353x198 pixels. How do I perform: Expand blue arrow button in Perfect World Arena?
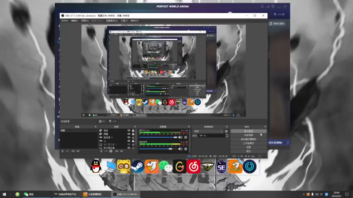[288, 143]
